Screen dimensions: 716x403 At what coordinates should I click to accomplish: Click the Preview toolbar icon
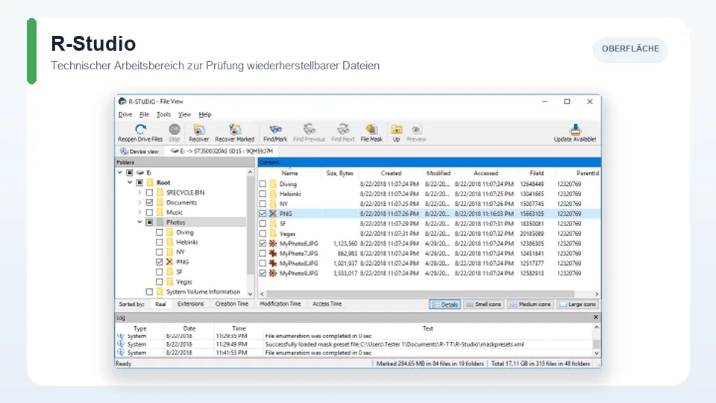pyautogui.click(x=416, y=129)
